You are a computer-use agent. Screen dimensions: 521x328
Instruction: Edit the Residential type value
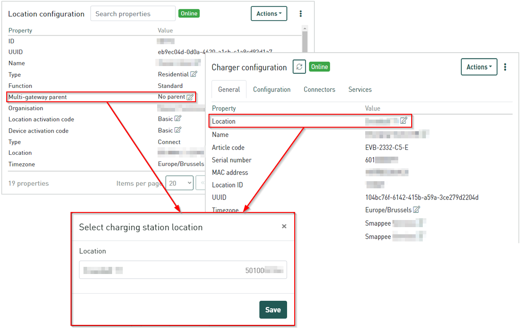pos(194,74)
